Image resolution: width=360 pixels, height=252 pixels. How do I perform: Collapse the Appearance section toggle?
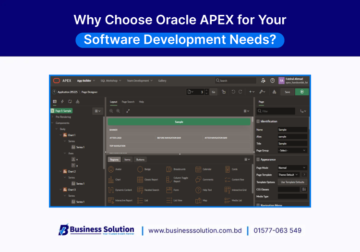tap(258, 159)
